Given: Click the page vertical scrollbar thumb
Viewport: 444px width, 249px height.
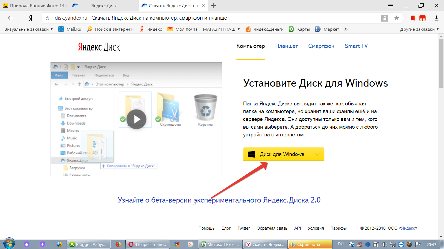Looking at the screenshot, I should 441,63.
